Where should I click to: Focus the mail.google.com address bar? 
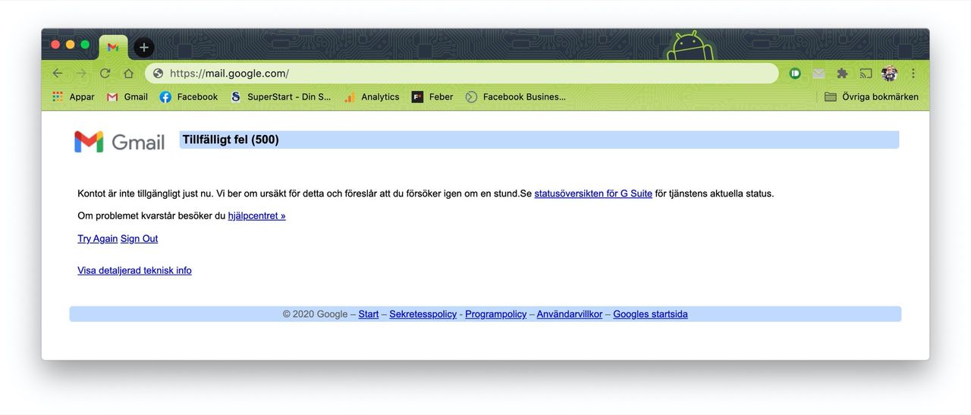click(461, 74)
